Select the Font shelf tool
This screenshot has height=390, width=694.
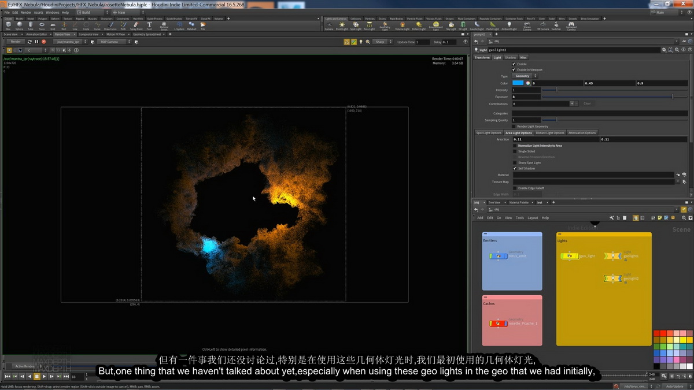[149, 26]
